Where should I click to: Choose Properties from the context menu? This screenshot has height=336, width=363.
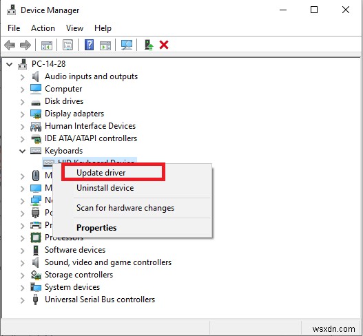[132, 228]
